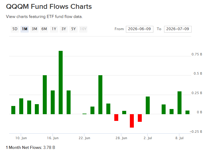Click the 0.5 B axis label
This screenshot has width=220, height=155.
click(198, 73)
